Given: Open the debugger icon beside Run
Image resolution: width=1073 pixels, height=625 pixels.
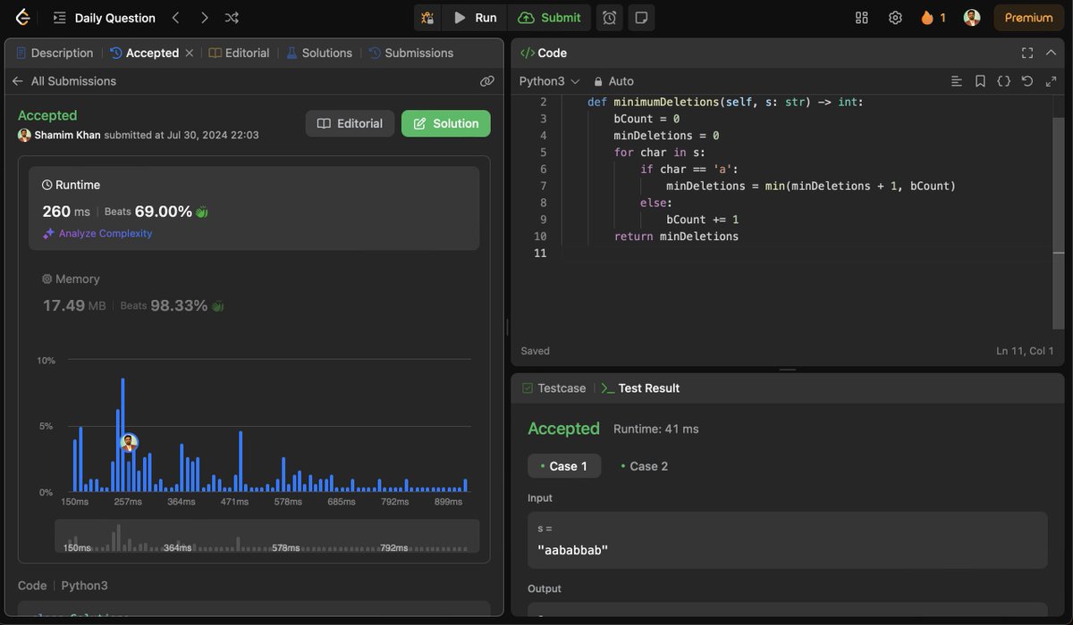Looking at the screenshot, I should click(x=428, y=18).
